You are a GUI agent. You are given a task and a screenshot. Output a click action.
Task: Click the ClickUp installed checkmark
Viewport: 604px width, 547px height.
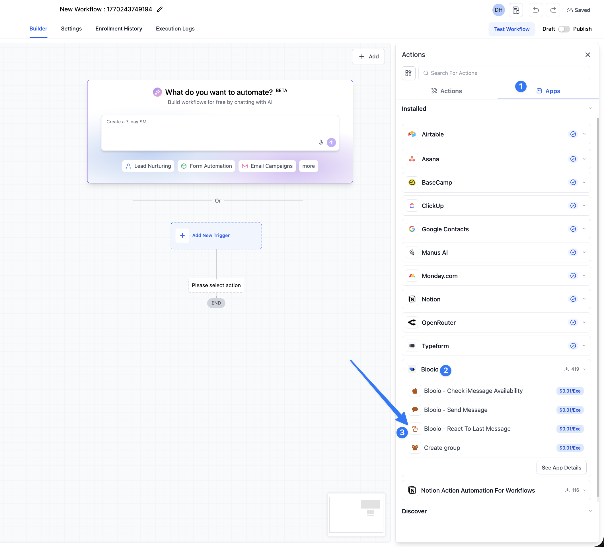pos(573,206)
